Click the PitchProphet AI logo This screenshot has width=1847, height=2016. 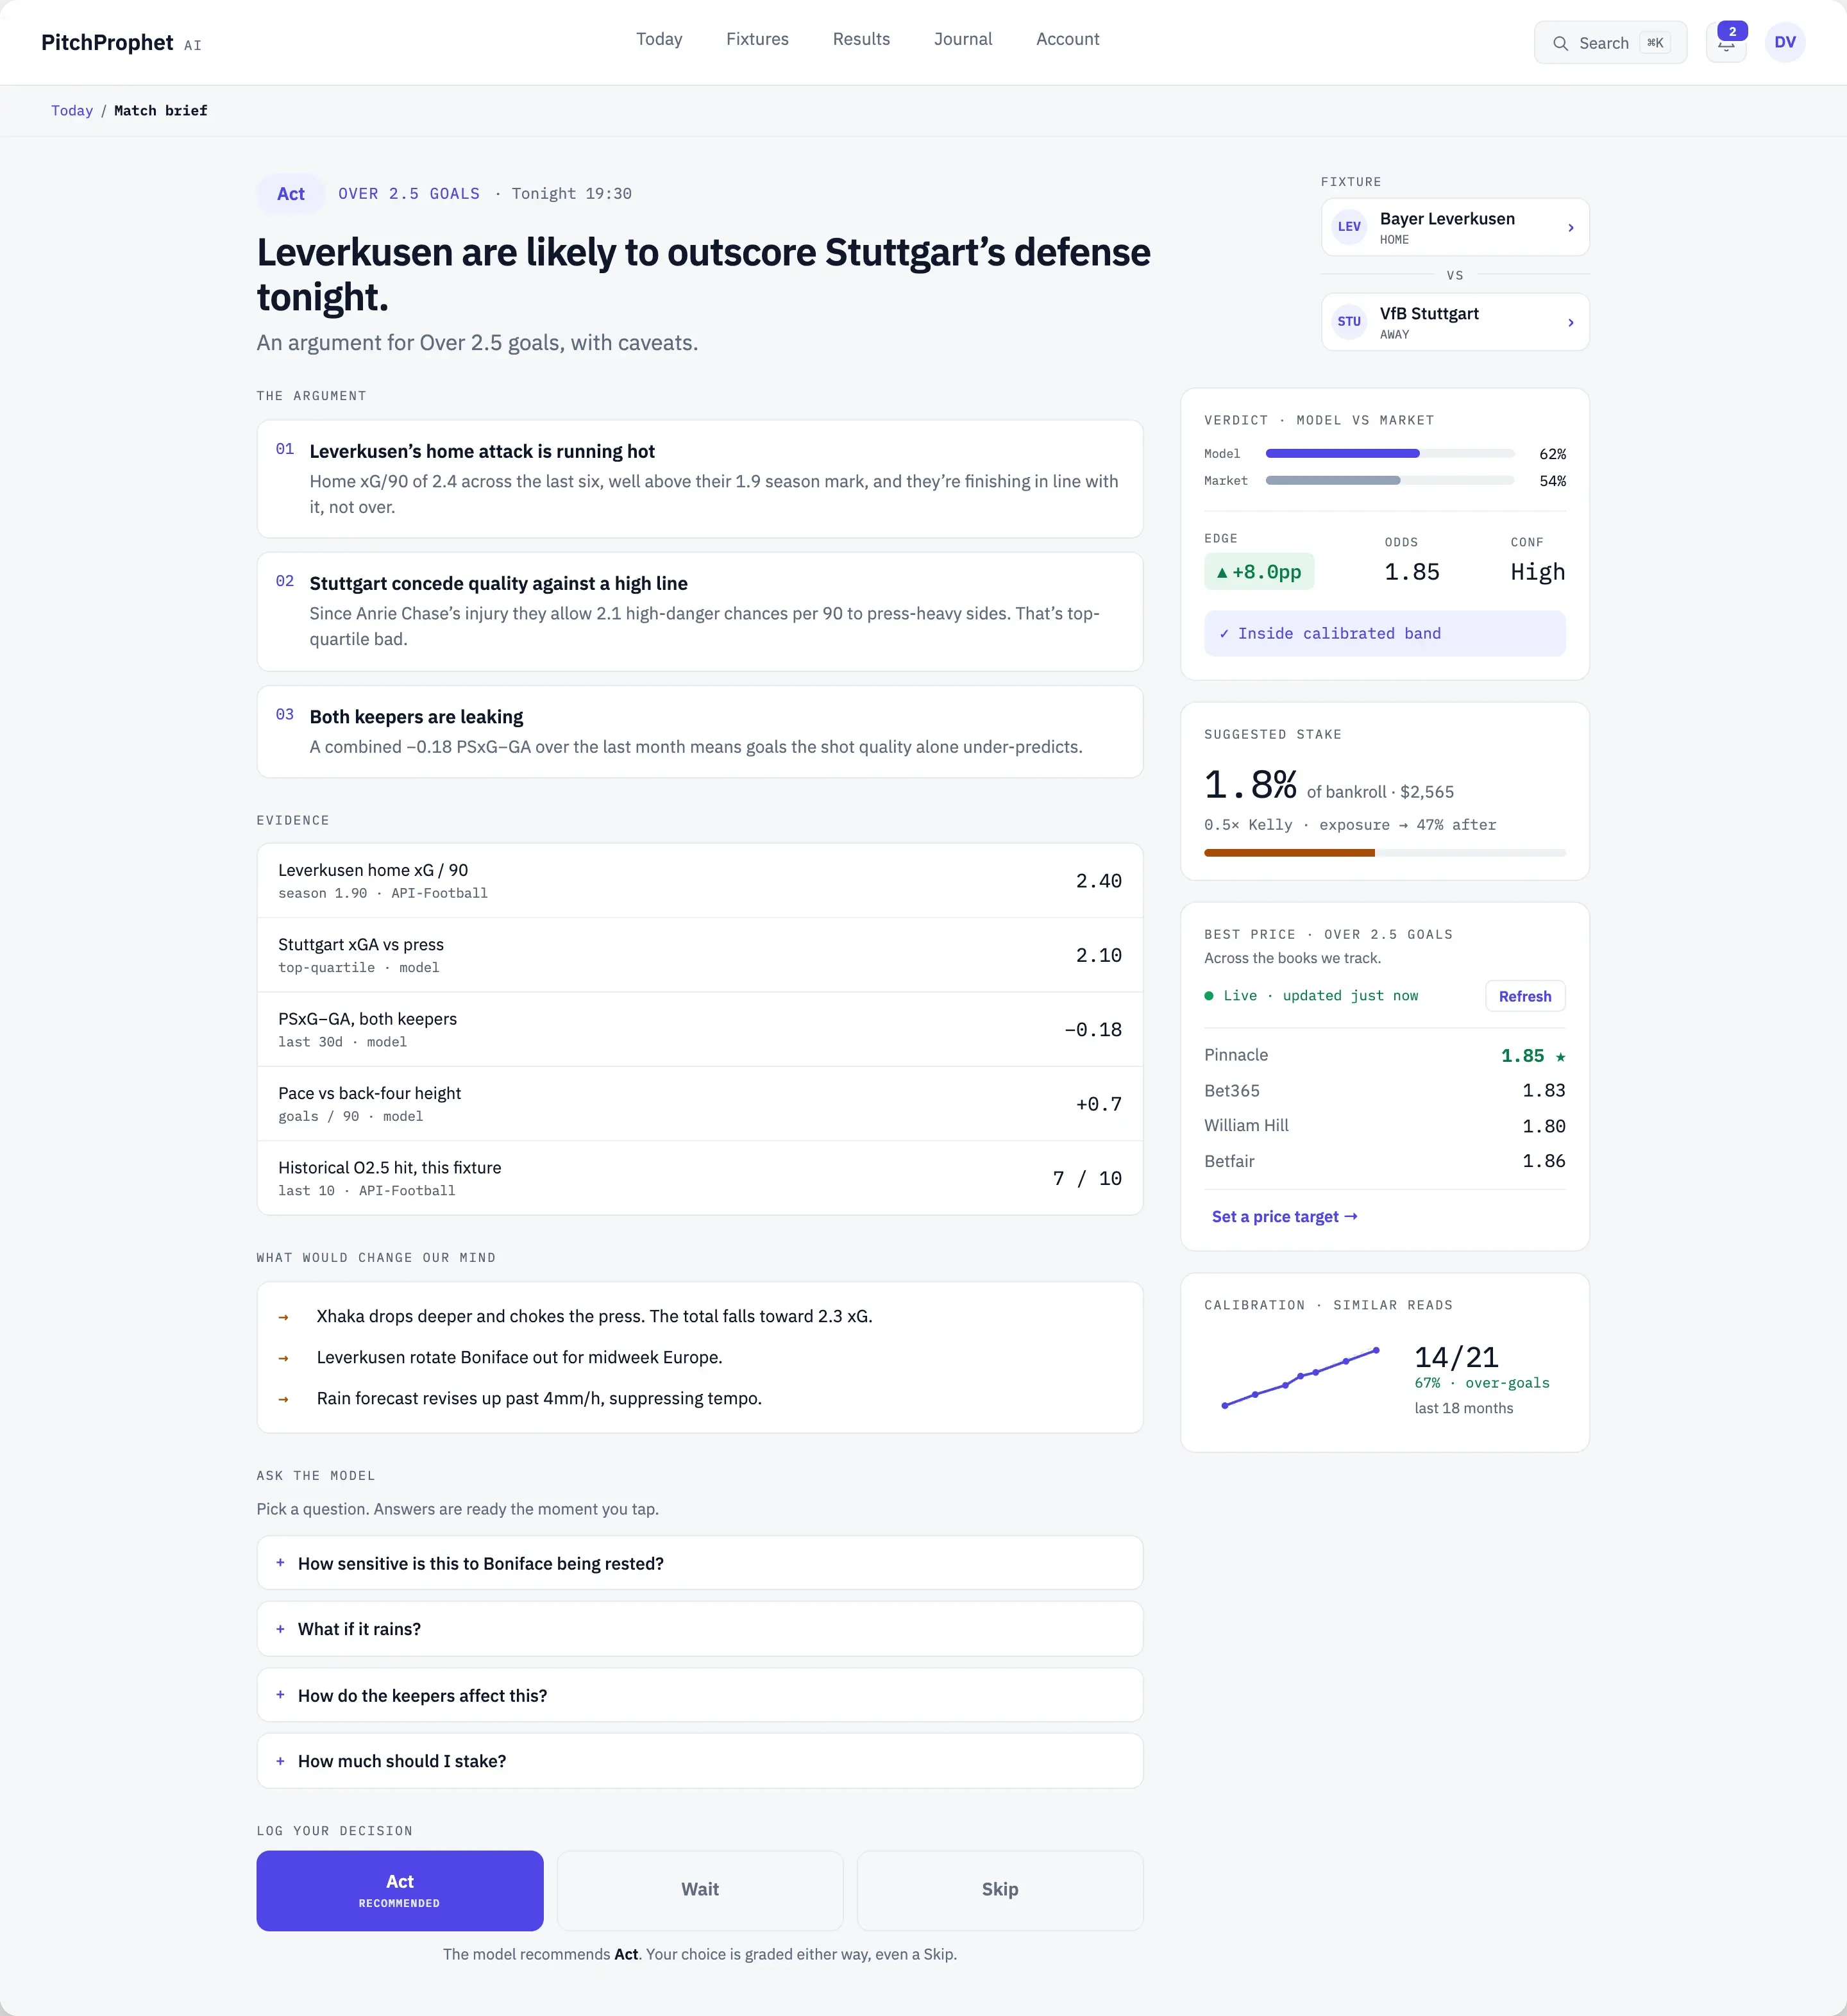(121, 43)
